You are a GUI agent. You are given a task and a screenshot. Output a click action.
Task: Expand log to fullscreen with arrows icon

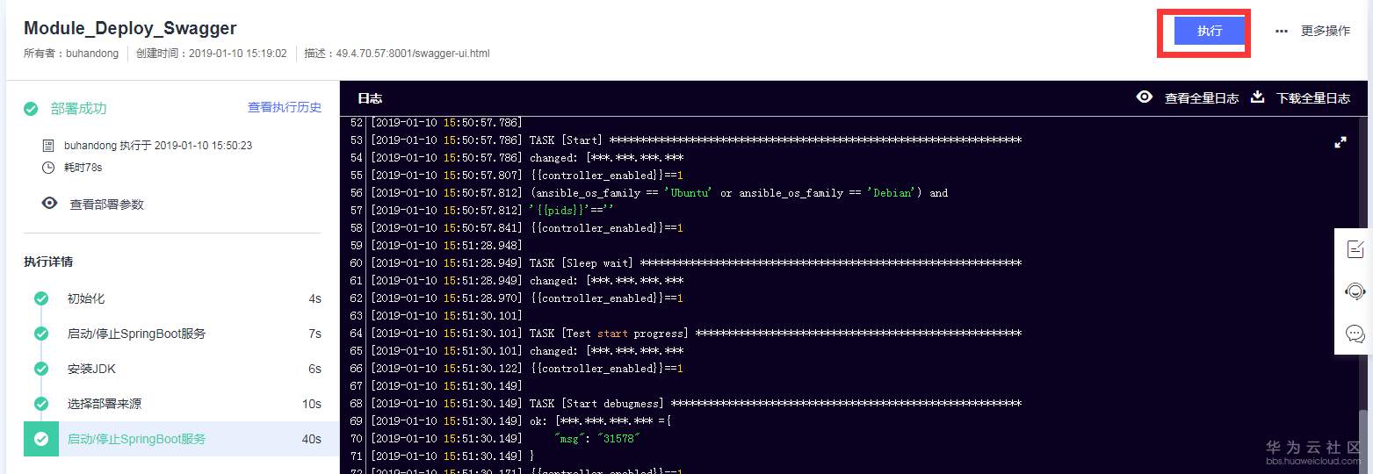1340,142
